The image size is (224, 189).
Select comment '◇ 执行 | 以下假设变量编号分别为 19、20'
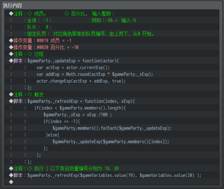(x=112, y=168)
